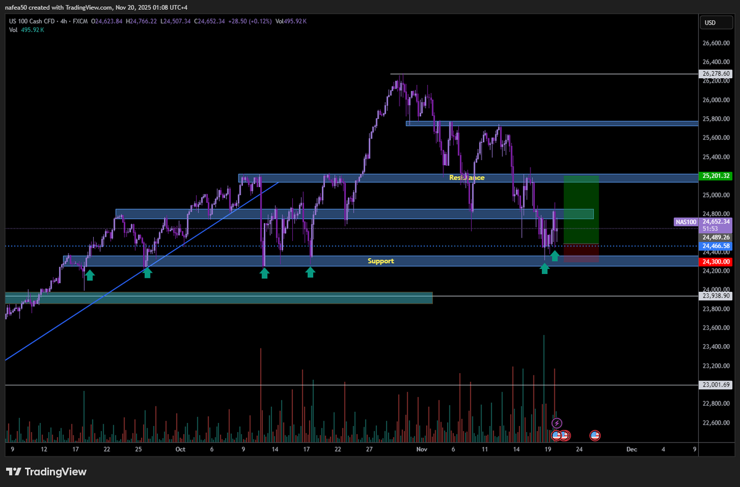
Task: Click the Oct month label on time axis
Action: pyautogui.click(x=180, y=449)
